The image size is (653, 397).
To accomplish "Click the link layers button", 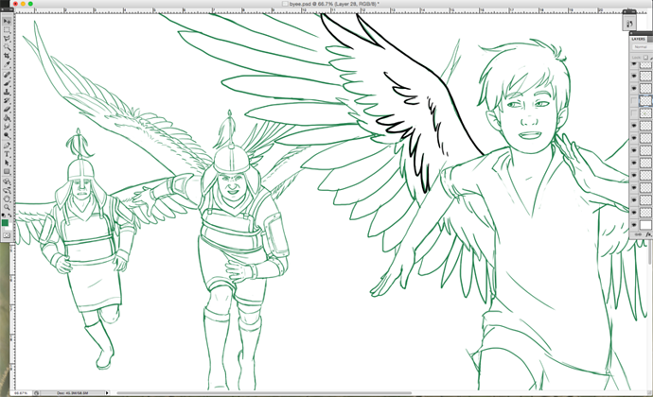I will pyautogui.click(x=636, y=233).
